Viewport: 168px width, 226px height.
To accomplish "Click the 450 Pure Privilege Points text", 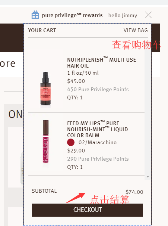I will point(98,90).
